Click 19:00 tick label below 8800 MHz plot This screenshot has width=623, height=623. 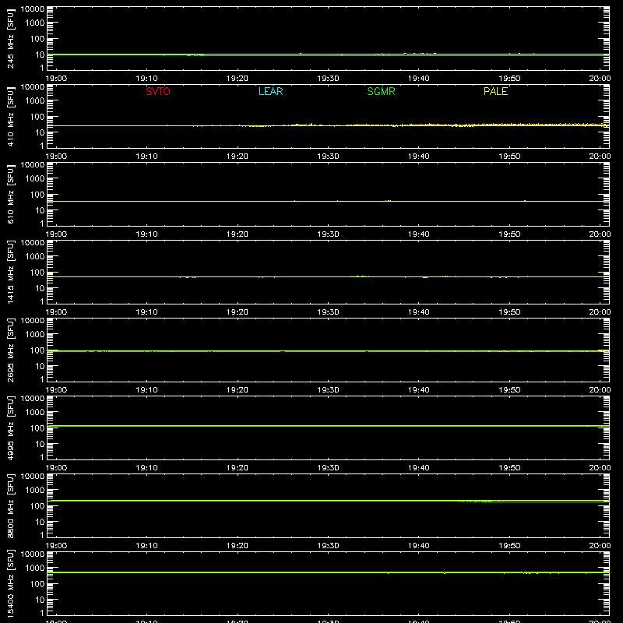pos(56,546)
